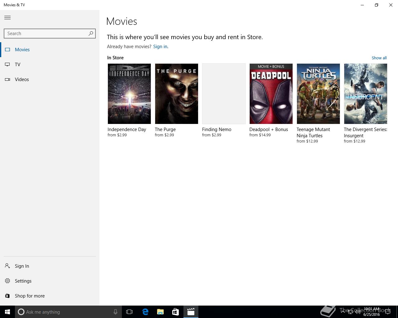Click the Videos camera icon
The width and height of the screenshot is (398, 318).
(7, 79)
